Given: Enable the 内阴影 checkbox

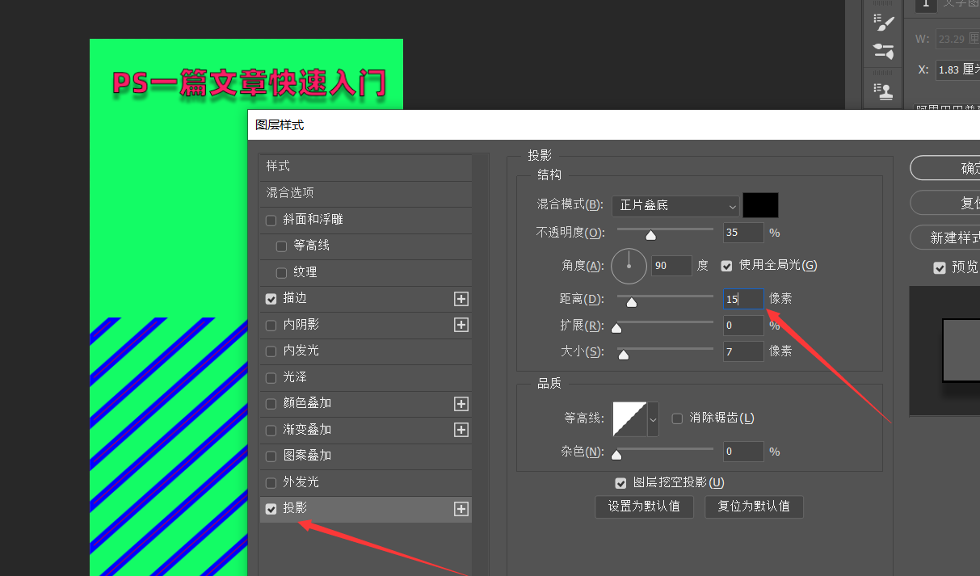Looking at the screenshot, I should tap(271, 326).
